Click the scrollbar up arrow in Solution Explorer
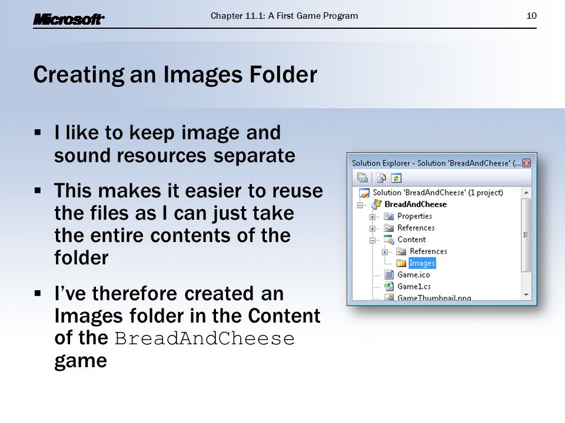The height and width of the screenshot is (423, 565). pos(526,193)
